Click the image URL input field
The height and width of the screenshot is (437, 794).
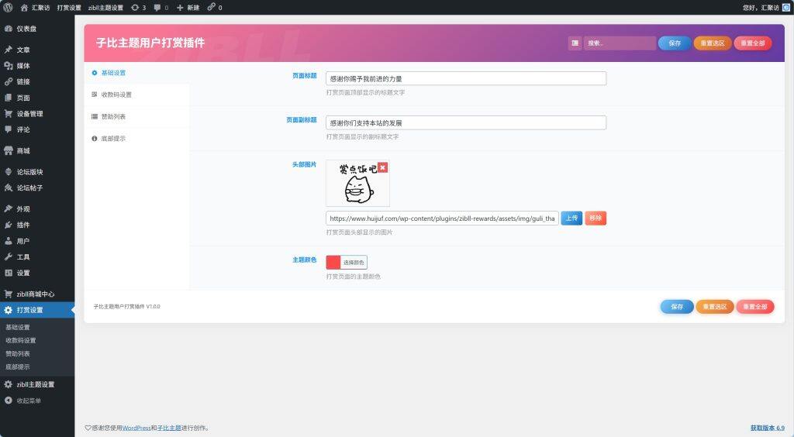coord(442,218)
